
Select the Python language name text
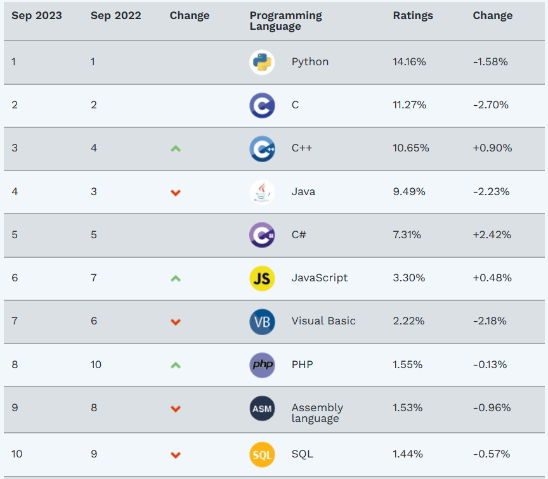(x=310, y=62)
